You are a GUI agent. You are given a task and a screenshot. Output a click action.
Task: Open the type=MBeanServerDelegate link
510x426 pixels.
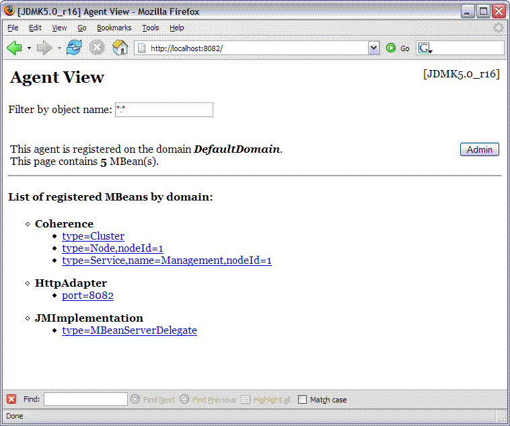pos(129,330)
